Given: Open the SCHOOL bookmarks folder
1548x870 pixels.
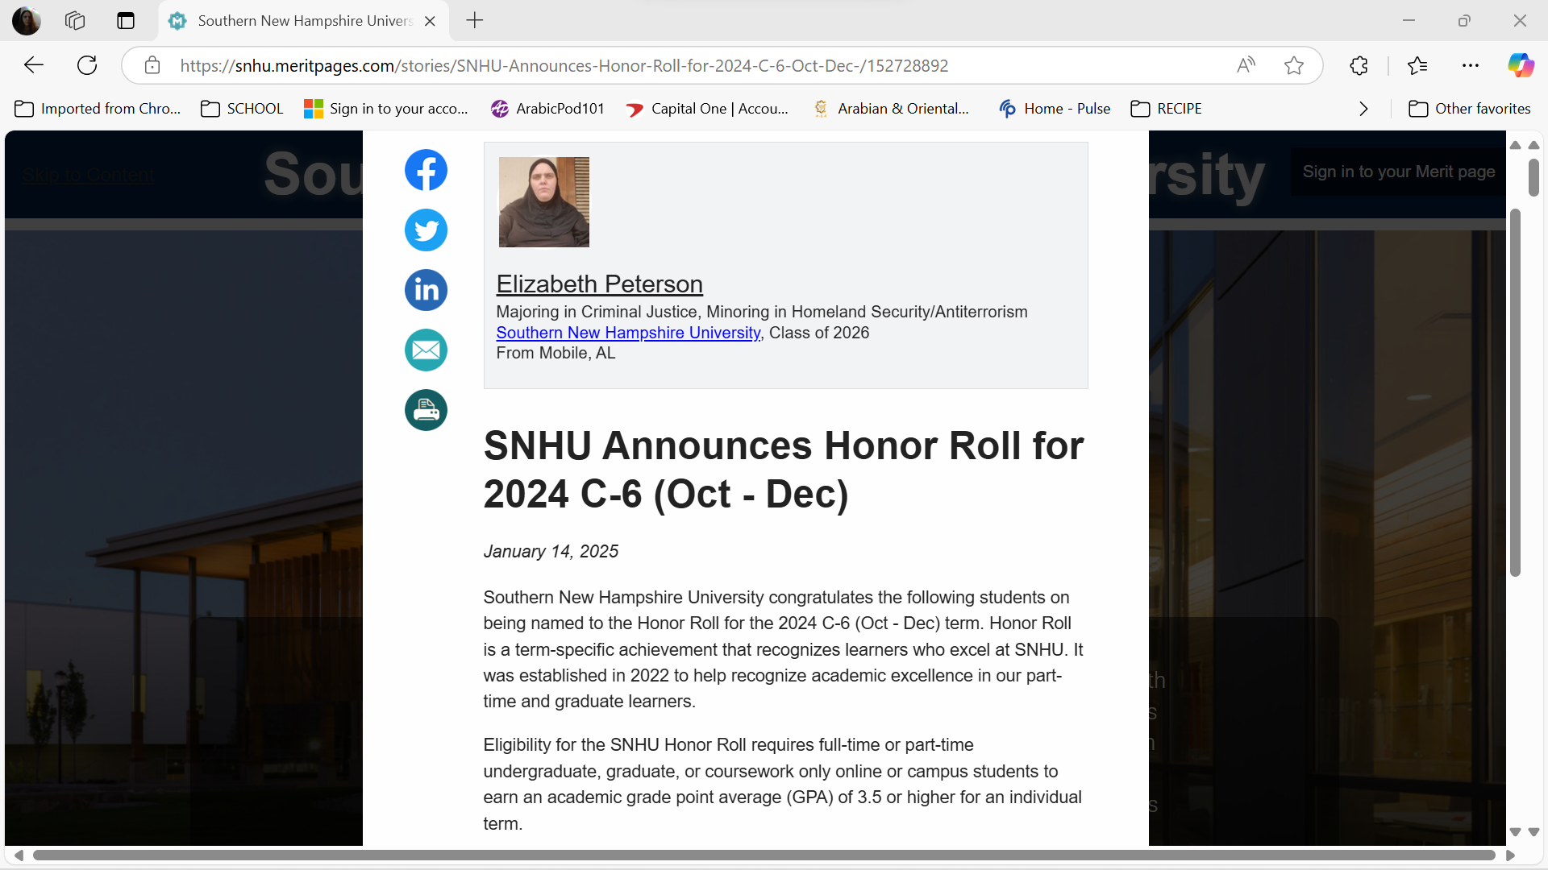Looking at the screenshot, I should coord(242,109).
